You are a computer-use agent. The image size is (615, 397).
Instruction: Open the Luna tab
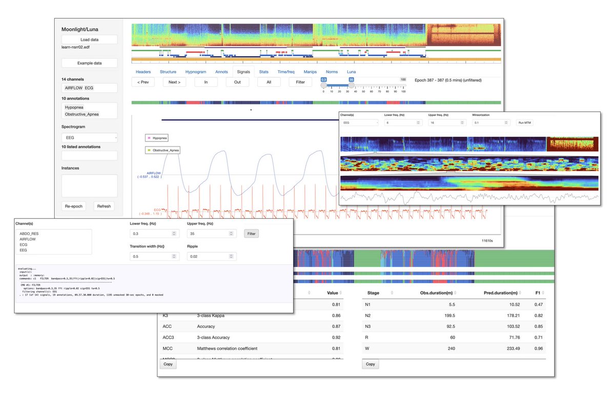click(351, 72)
